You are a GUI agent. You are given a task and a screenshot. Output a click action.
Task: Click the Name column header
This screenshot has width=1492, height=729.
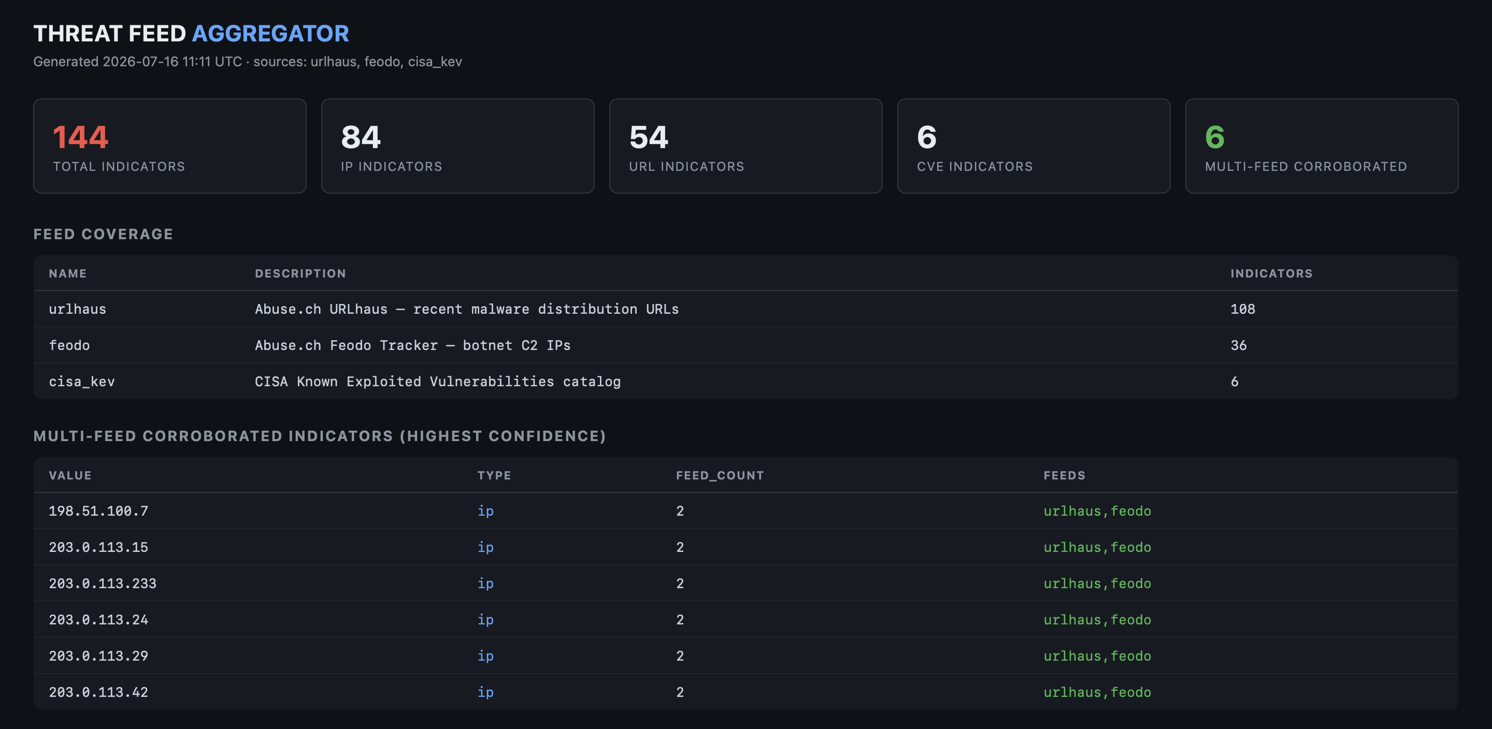coord(68,273)
